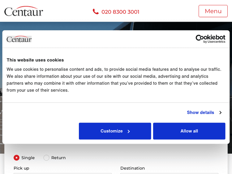Image resolution: width=232 pixels, height=174 pixels.
Task: Select the Return journey radio button
Action: (46, 158)
